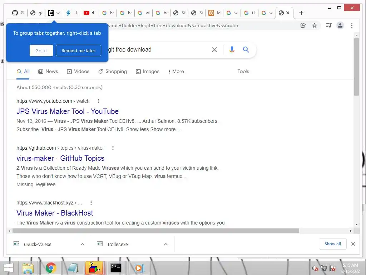366x275 pixels.
Task: Click the network tray icon
Action: click(x=324, y=268)
